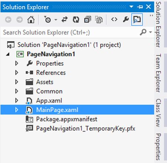Expand the App.xaml node

17,100
